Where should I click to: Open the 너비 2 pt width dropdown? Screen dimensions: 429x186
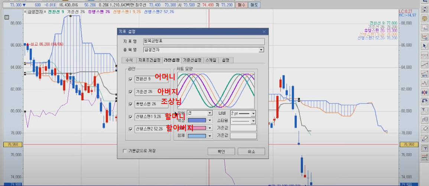pos(253,113)
